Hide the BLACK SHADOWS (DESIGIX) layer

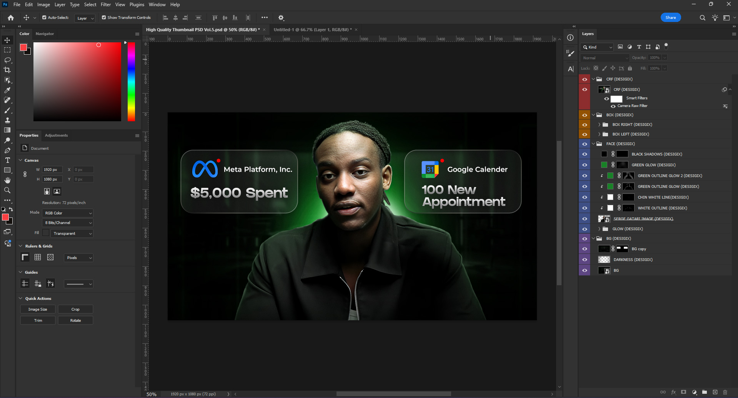click(585, 154)
